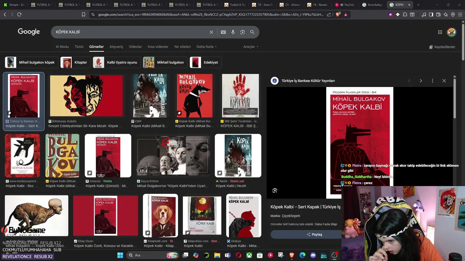Screen dimensions: 465x261
Task: Select the Kitaplar filter chip
Action: coord(75,62)
